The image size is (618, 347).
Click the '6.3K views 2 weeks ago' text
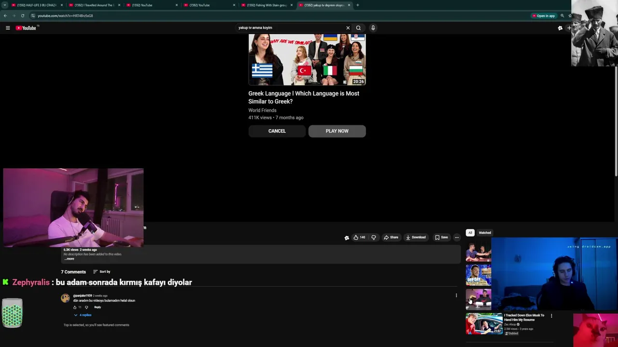80,250
